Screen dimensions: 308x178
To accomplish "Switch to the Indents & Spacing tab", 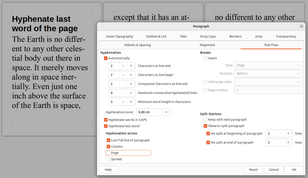I will [x=138, y=45].
